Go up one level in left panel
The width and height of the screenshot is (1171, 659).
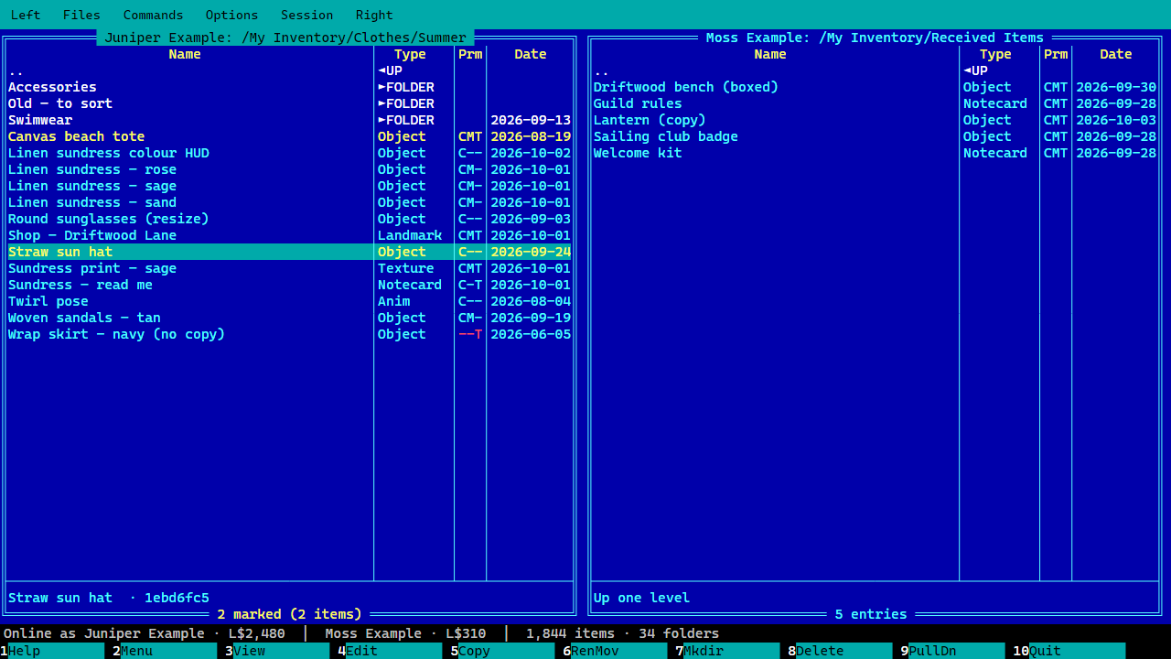[289, 70]
